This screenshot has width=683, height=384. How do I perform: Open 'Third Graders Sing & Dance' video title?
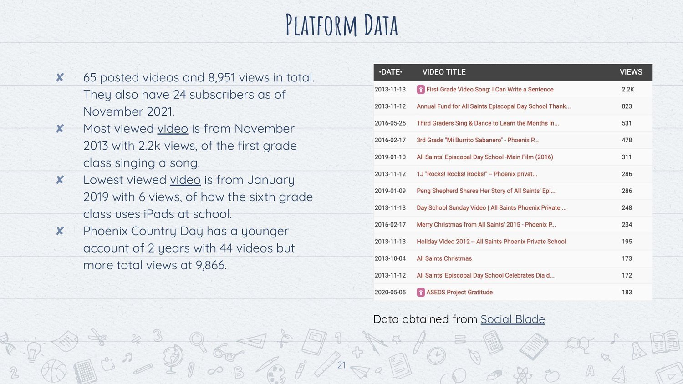488,123
